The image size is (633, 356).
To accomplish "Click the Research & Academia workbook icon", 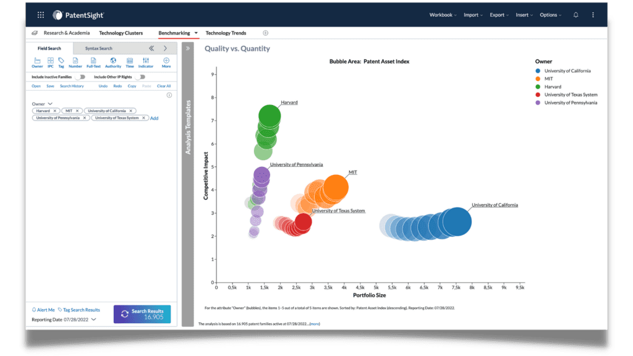I will pos(35,33).
